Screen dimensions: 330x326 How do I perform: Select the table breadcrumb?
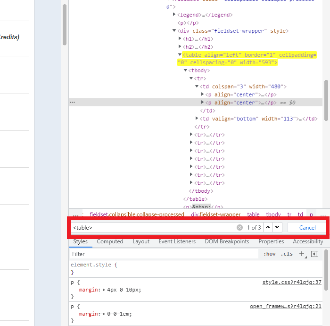(253, 214)
